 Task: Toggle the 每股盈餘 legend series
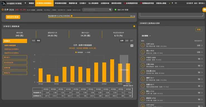[x=79, y=52]
